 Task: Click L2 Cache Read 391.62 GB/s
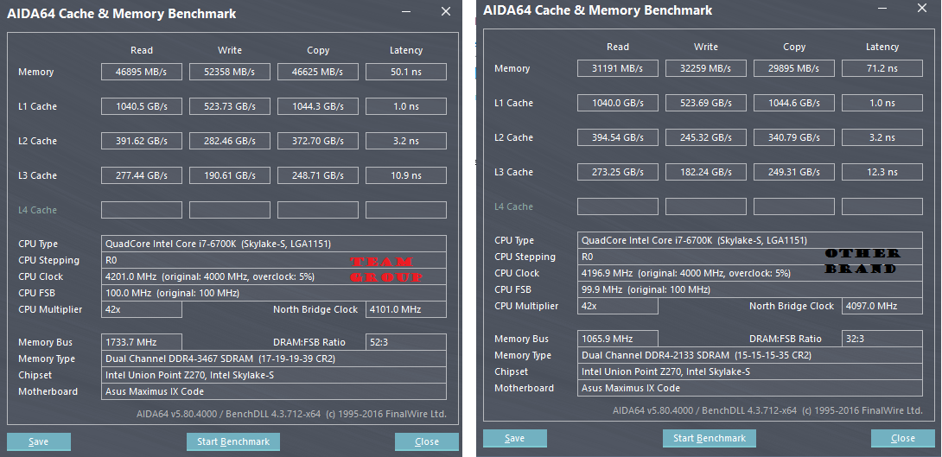141,141
